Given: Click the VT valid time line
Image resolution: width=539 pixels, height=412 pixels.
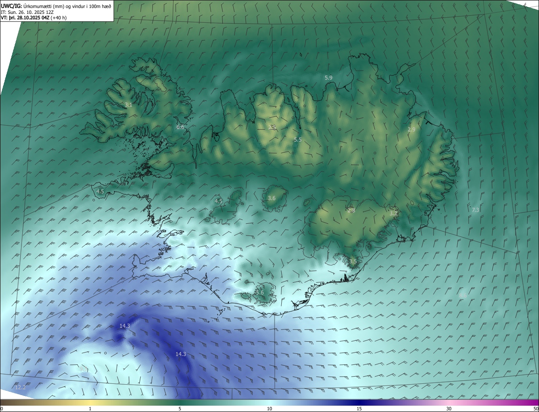Looking at the screenshot, I should pos(34,18).
